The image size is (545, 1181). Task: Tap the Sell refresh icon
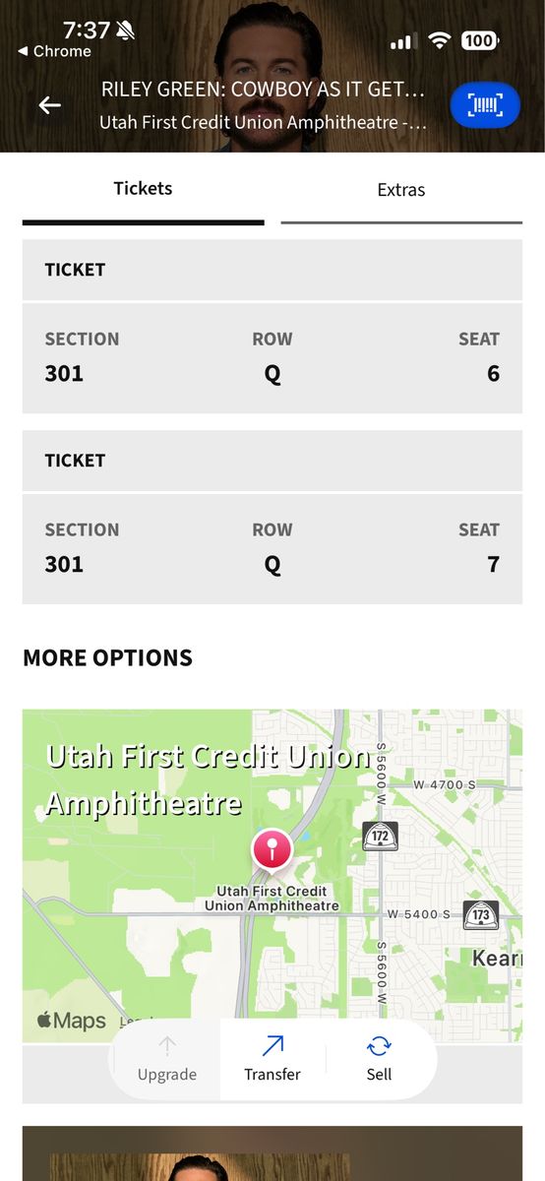click(x=379, y=1045)
